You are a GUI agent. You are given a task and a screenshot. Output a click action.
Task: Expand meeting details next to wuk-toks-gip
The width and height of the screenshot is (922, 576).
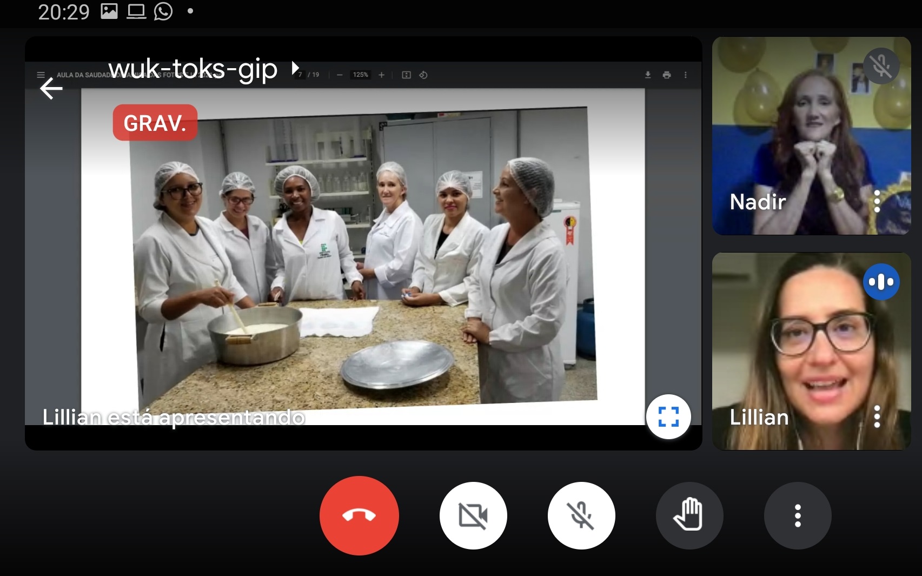click(x=295, y=68)
